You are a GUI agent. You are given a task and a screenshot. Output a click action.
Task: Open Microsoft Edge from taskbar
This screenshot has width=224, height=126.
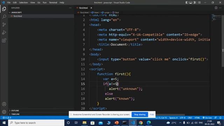click(x=149, y=123)
